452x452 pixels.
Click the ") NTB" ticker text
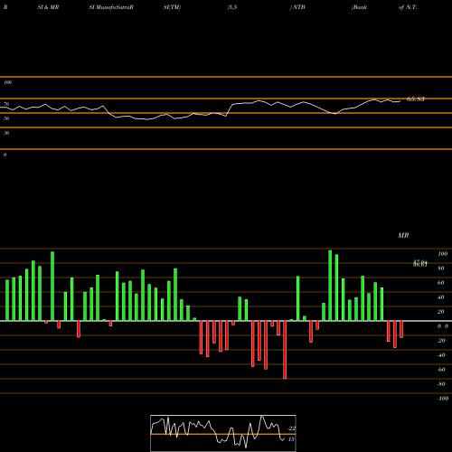tap(297, 7)
